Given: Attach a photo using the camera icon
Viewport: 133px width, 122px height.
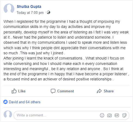Looking at the screenshot, I should (x=109, y=115).
